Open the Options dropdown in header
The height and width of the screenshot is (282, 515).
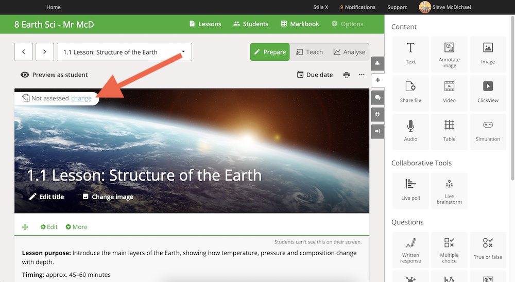[347, 24]
